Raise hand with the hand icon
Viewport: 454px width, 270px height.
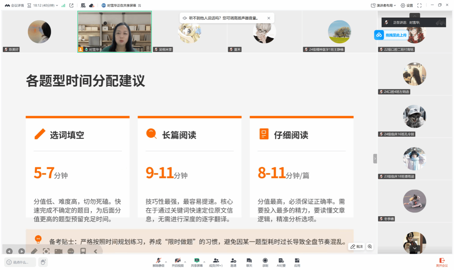43,262
